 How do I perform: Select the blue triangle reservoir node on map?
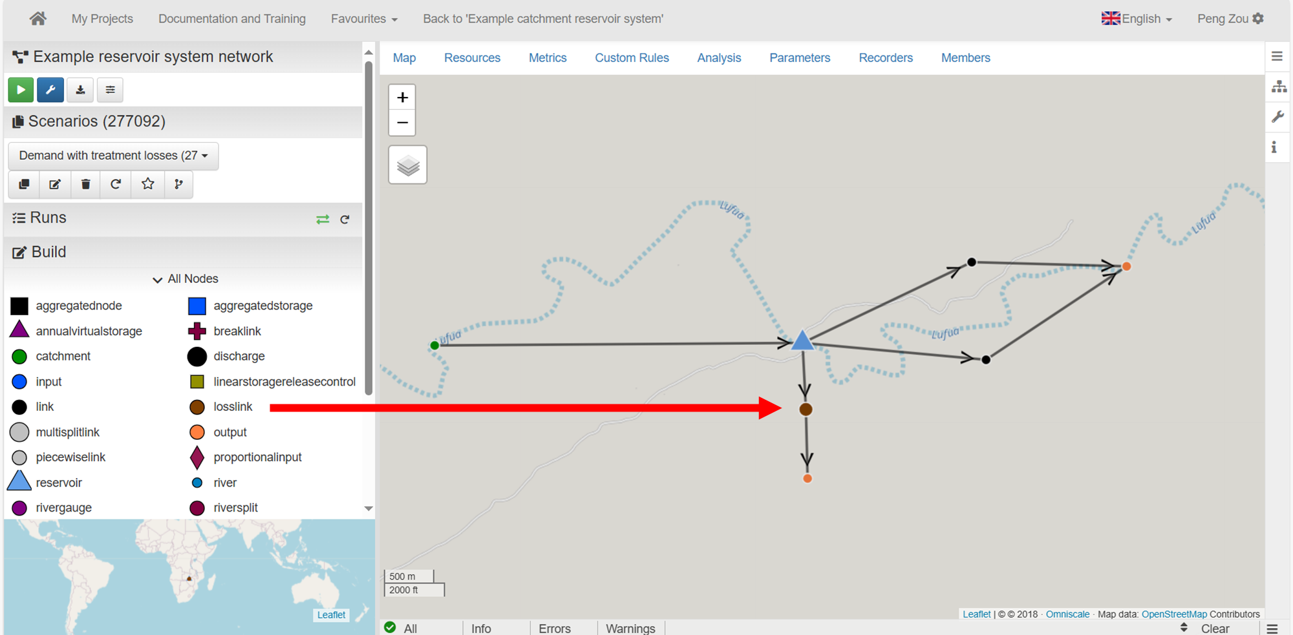click(x=802, y=340)
